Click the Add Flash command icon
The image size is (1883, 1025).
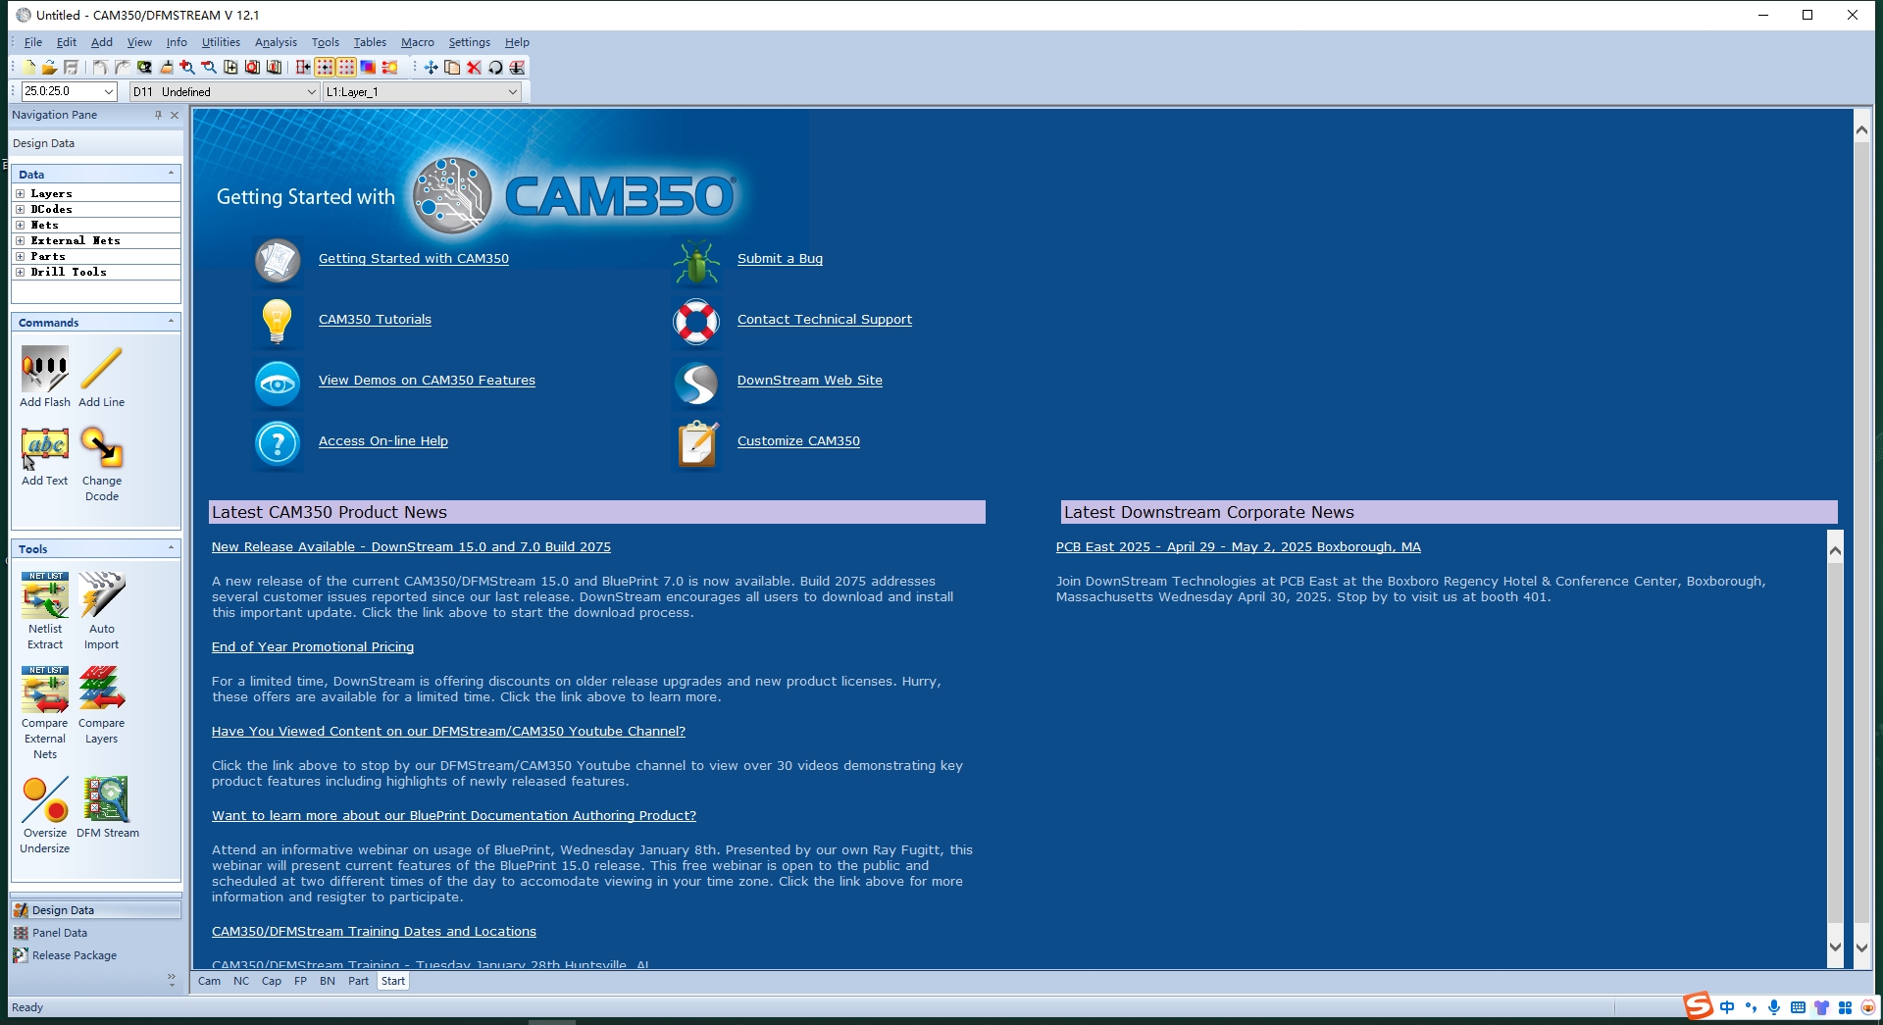click(x=44, y=369)
